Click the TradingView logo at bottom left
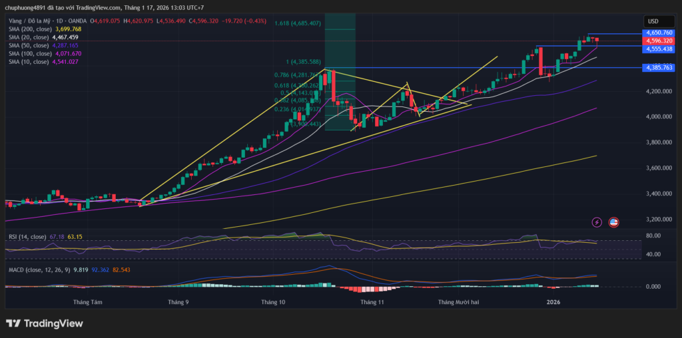 45,323
